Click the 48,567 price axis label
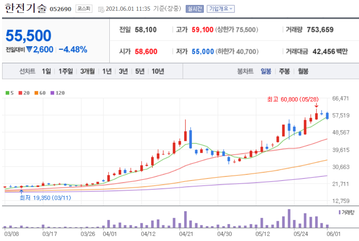The width and height of the screenshot is (359, 241). pos(341,132)
